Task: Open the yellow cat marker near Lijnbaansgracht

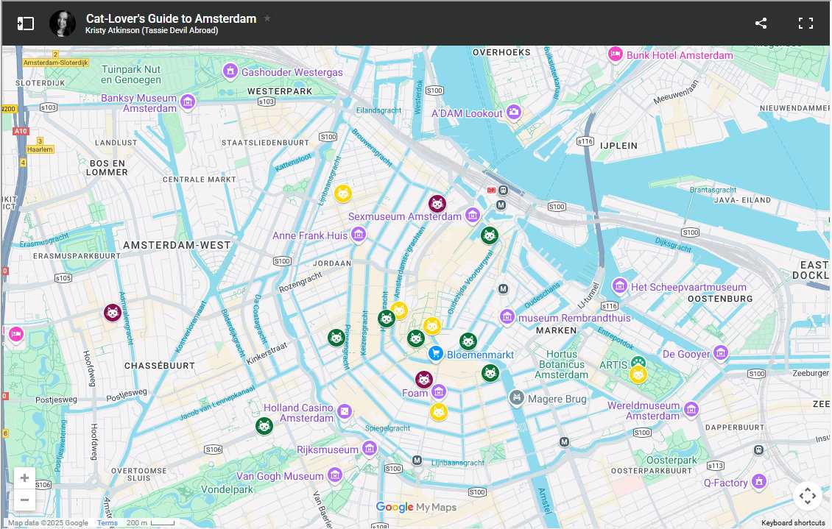Action: click(343, 194)
